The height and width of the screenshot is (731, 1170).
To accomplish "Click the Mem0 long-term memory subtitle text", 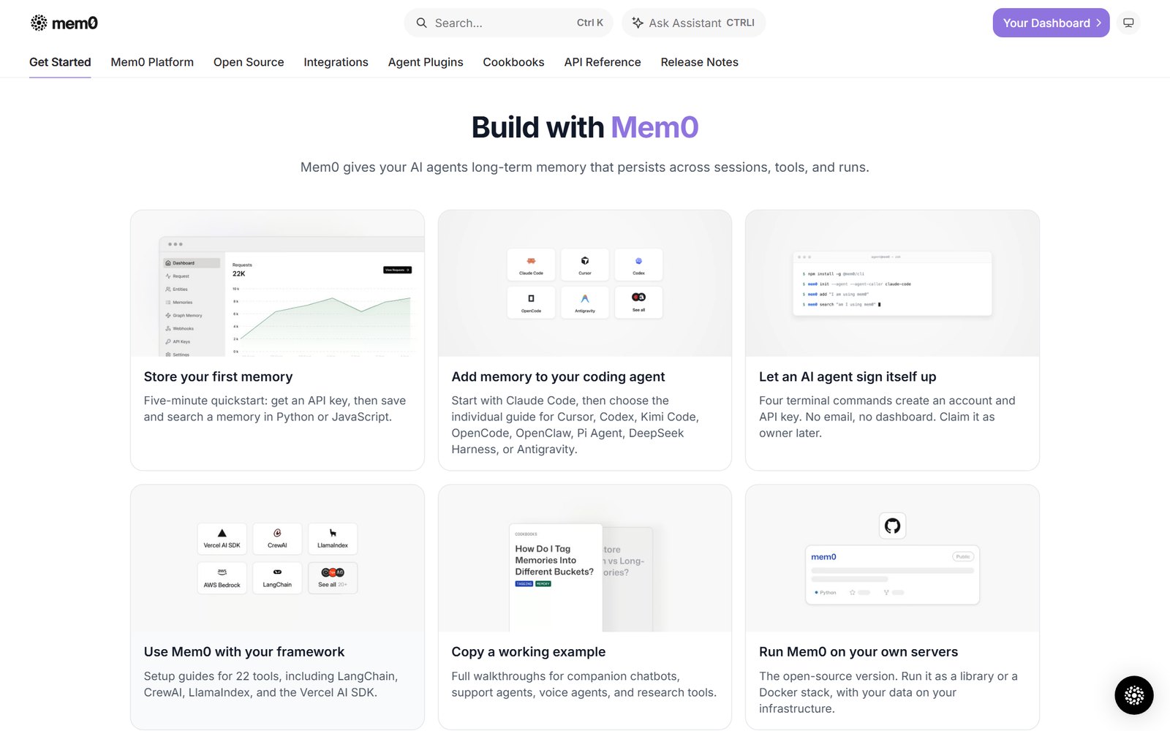I will click(585, 167).
